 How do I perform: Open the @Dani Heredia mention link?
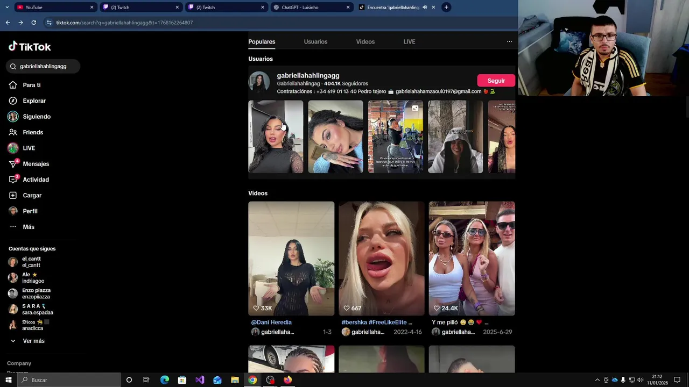[x=271, y=322]
